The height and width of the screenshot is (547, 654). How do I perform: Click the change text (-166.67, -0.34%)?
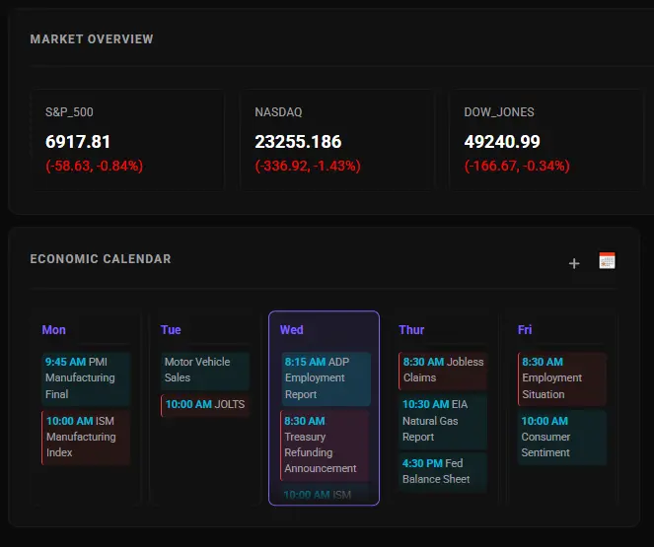pyautogui.click(x=517, y=167)
